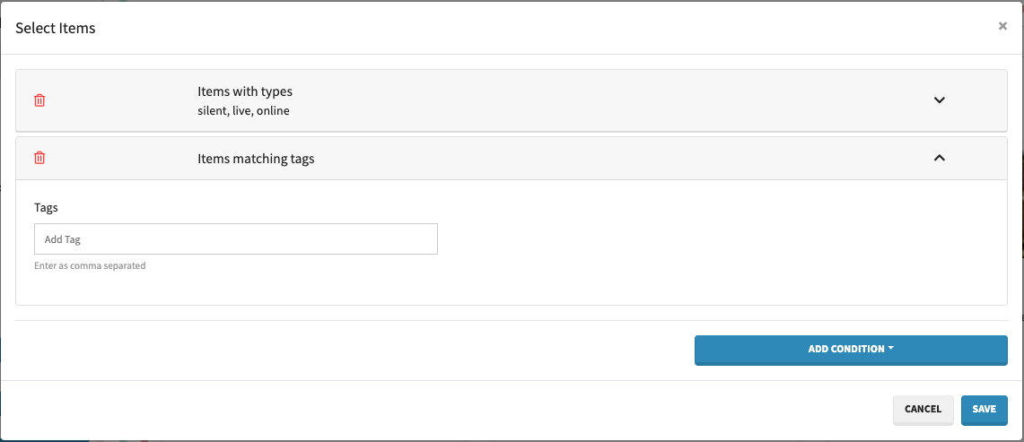Click the Items matching tags heading

(256, 159)
